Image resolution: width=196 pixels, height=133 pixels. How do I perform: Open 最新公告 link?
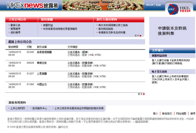(x=15, y=25)
